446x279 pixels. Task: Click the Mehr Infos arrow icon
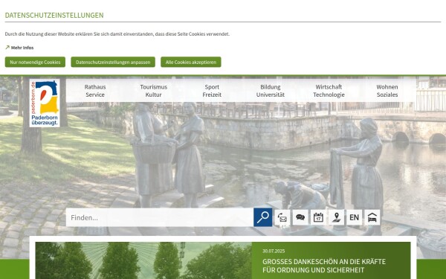pos(7,48)
